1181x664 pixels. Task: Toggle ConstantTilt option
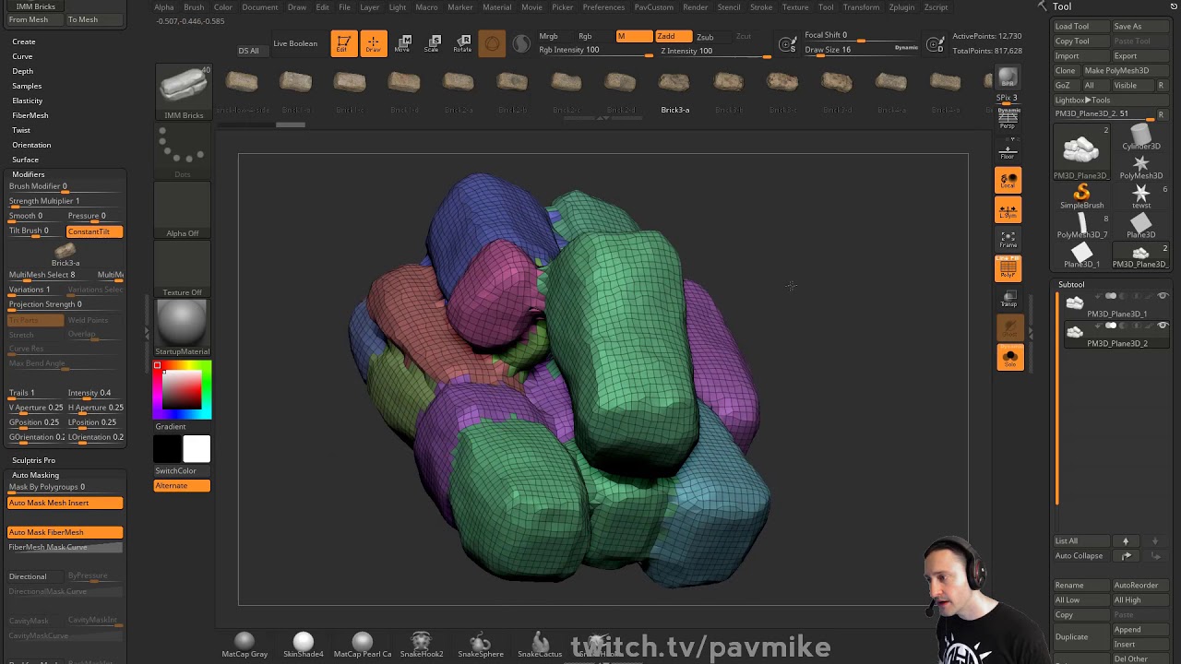94,231
